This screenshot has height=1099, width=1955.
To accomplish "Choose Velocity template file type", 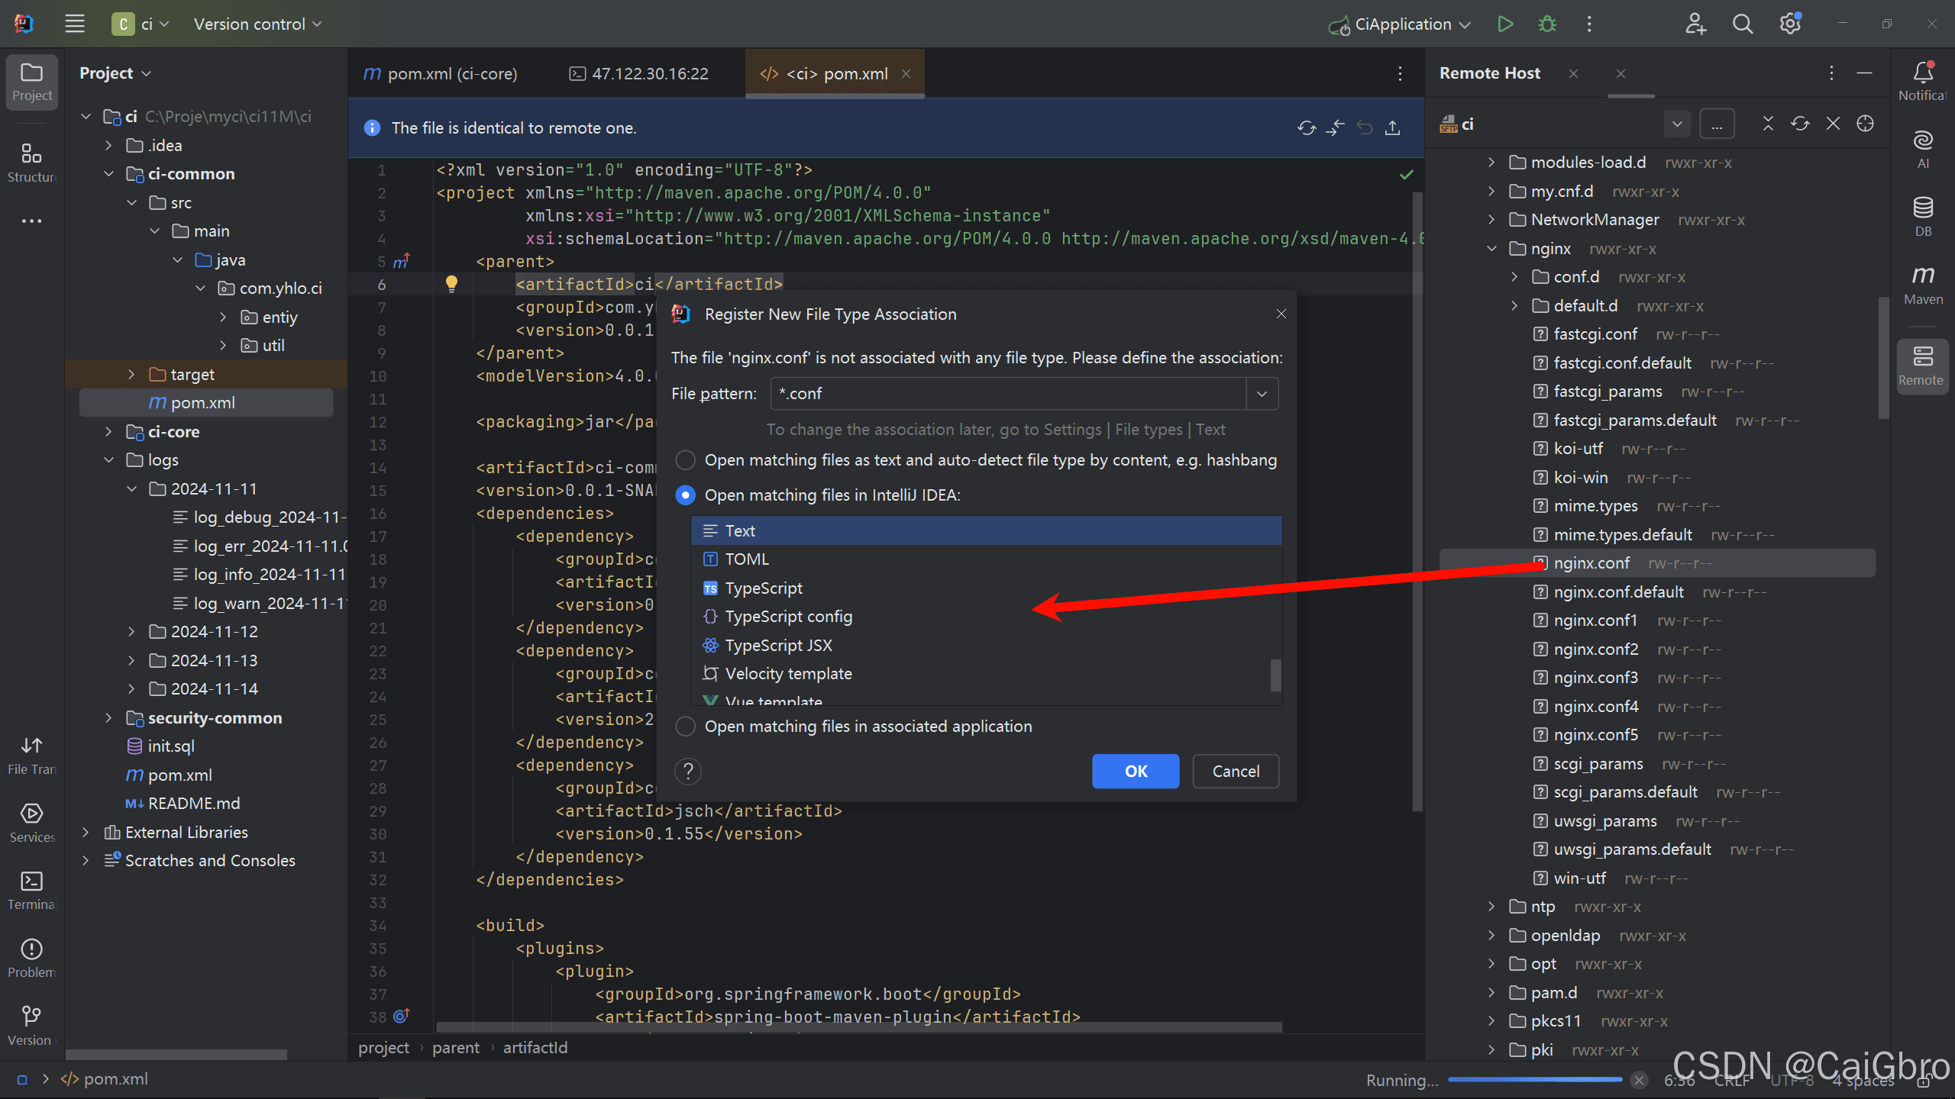I will pyautogui.click(x=987, y=674).
